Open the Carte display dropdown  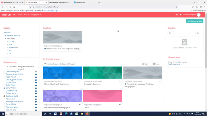(x=157, y=64)
